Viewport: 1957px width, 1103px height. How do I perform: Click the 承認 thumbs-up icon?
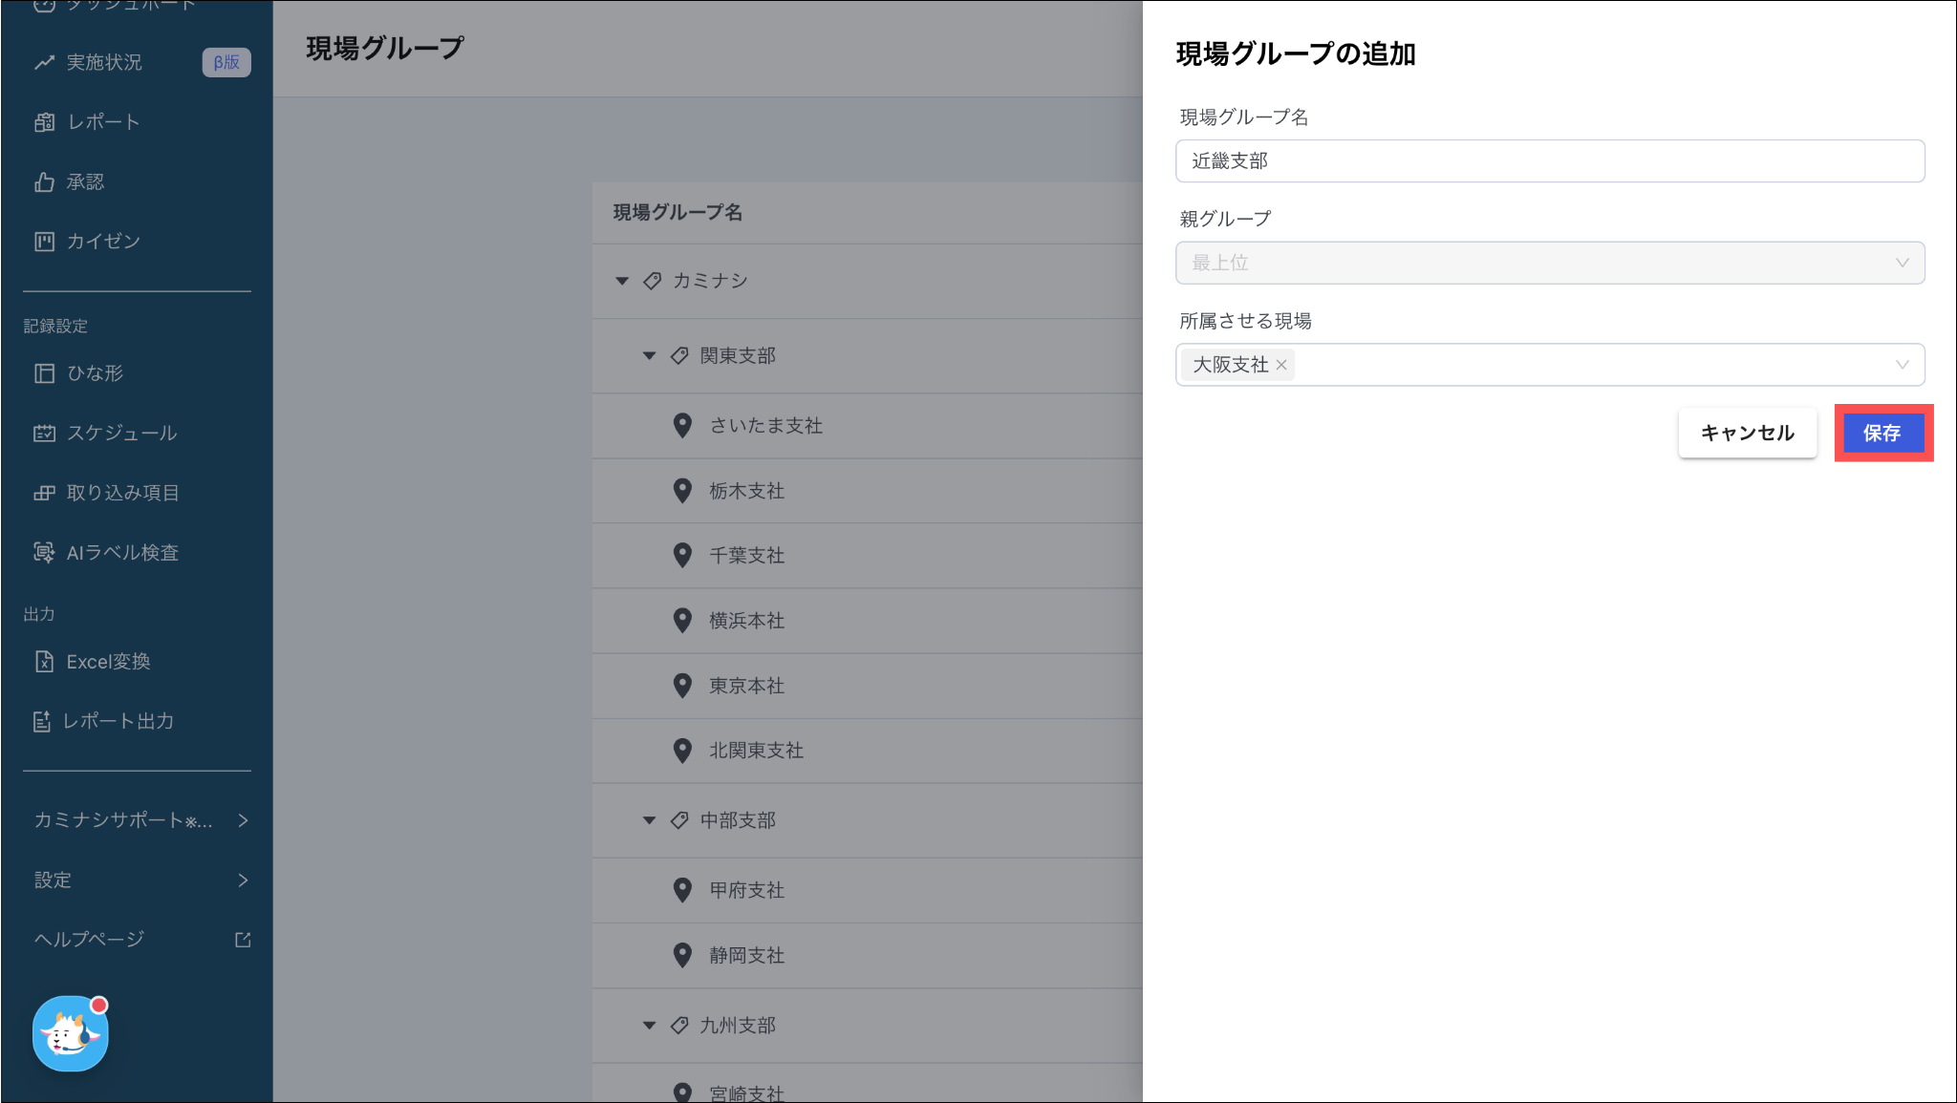pyautogui.click(x=44, y=182)
